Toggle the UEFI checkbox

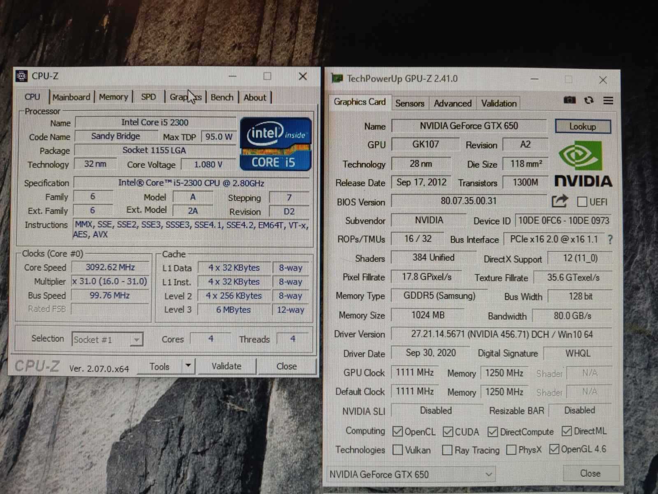tap(582, 202)
